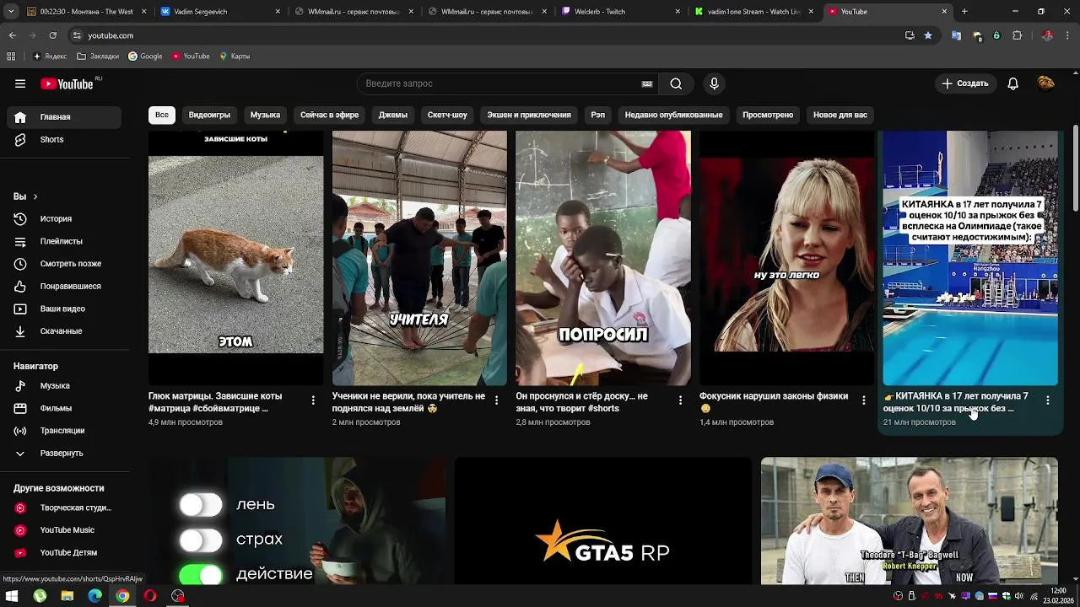Select the Новое для вас chip

pos(840,115)
